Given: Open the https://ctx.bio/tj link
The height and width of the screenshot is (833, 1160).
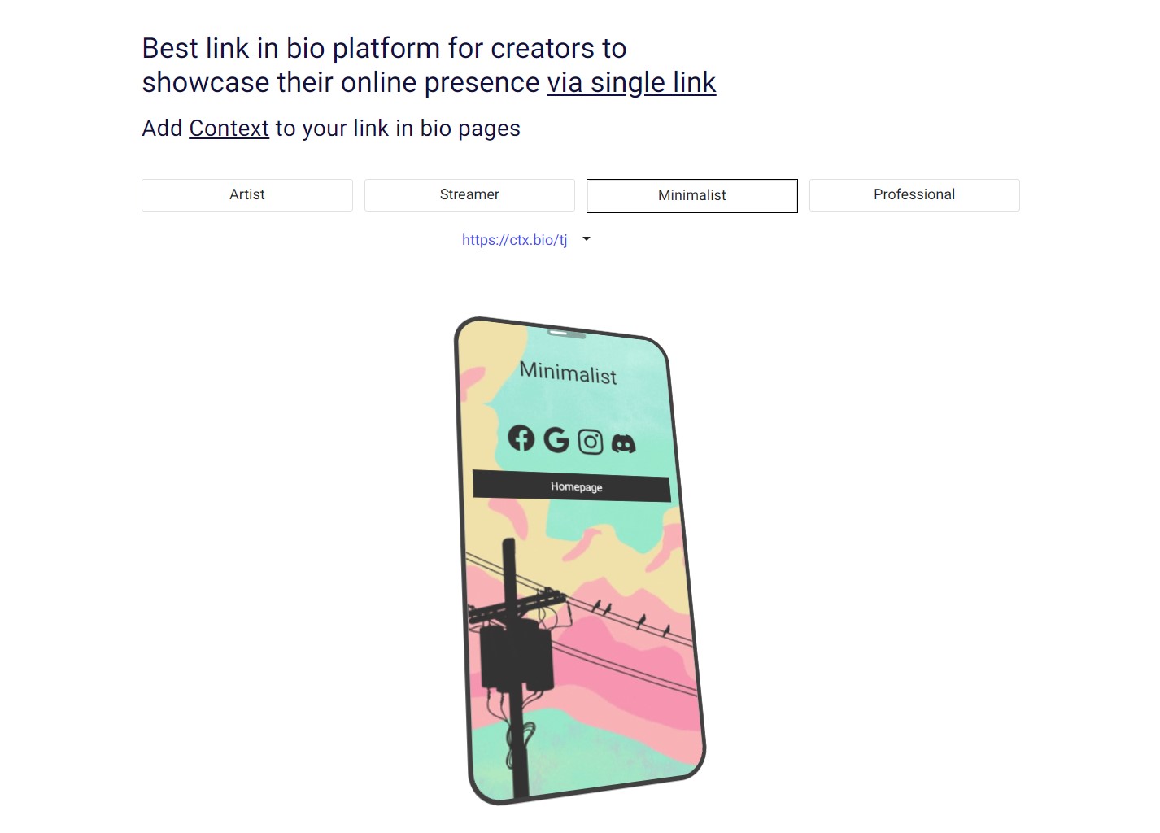Looking at the screenshot, I should click(515, 240).
